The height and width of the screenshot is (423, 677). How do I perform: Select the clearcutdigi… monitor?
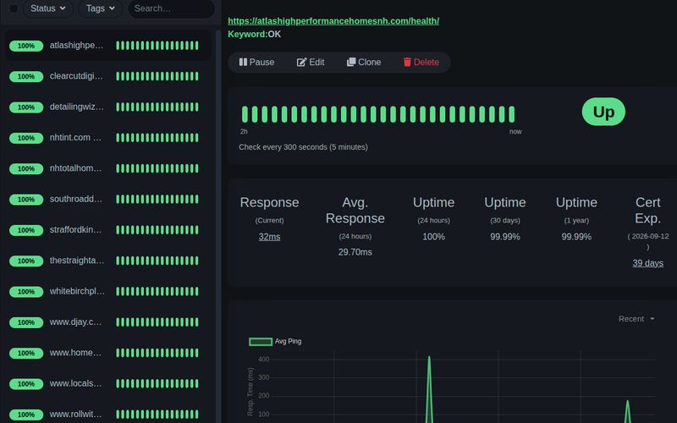pyautogui.click(x=108, y=76)
